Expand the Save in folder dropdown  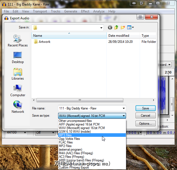(101, 28)
